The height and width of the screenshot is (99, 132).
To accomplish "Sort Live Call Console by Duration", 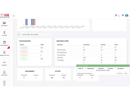I will tap(112, 68).
